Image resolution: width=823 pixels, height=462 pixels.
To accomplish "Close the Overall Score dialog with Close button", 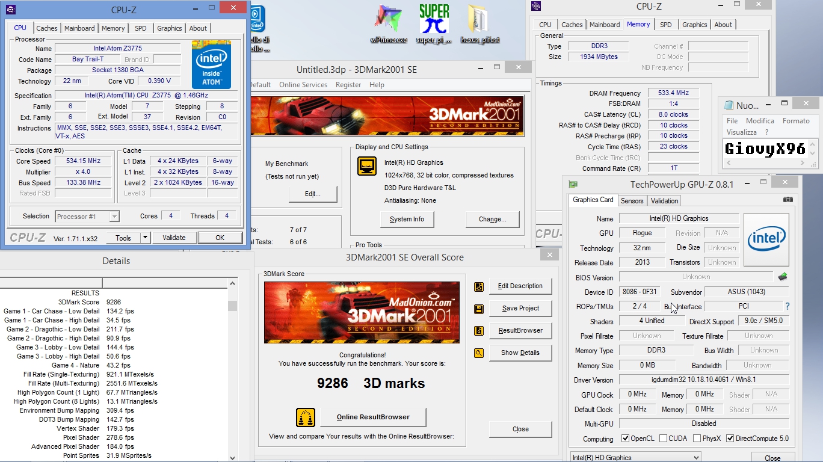I will click(x=520, y=429).
